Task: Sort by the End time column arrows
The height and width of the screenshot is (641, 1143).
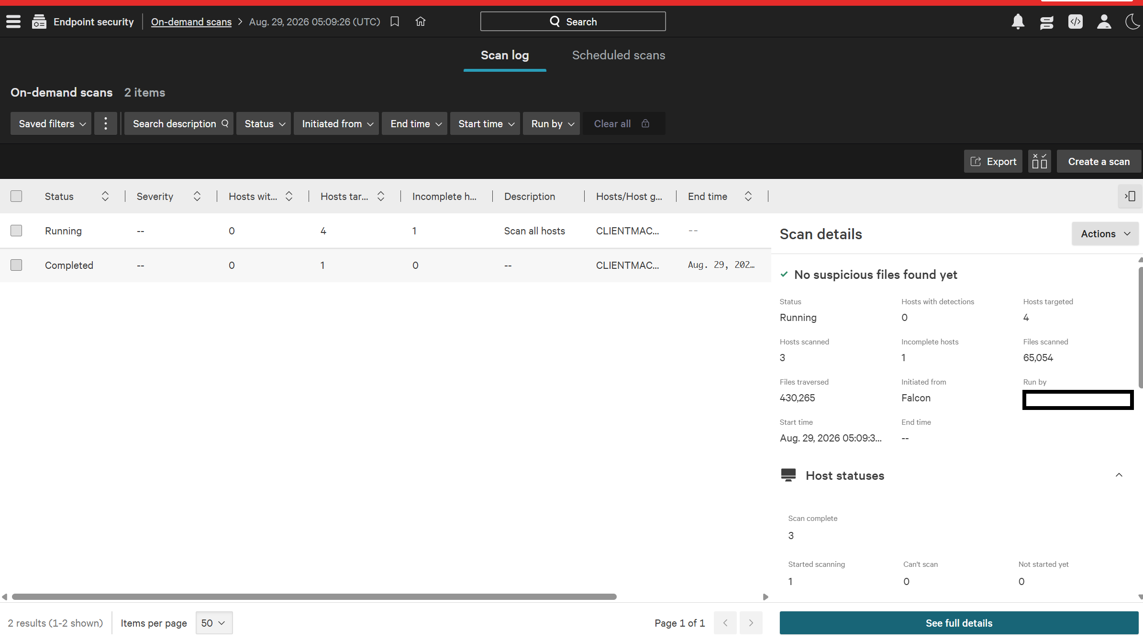Action: (x=748, y=196)
